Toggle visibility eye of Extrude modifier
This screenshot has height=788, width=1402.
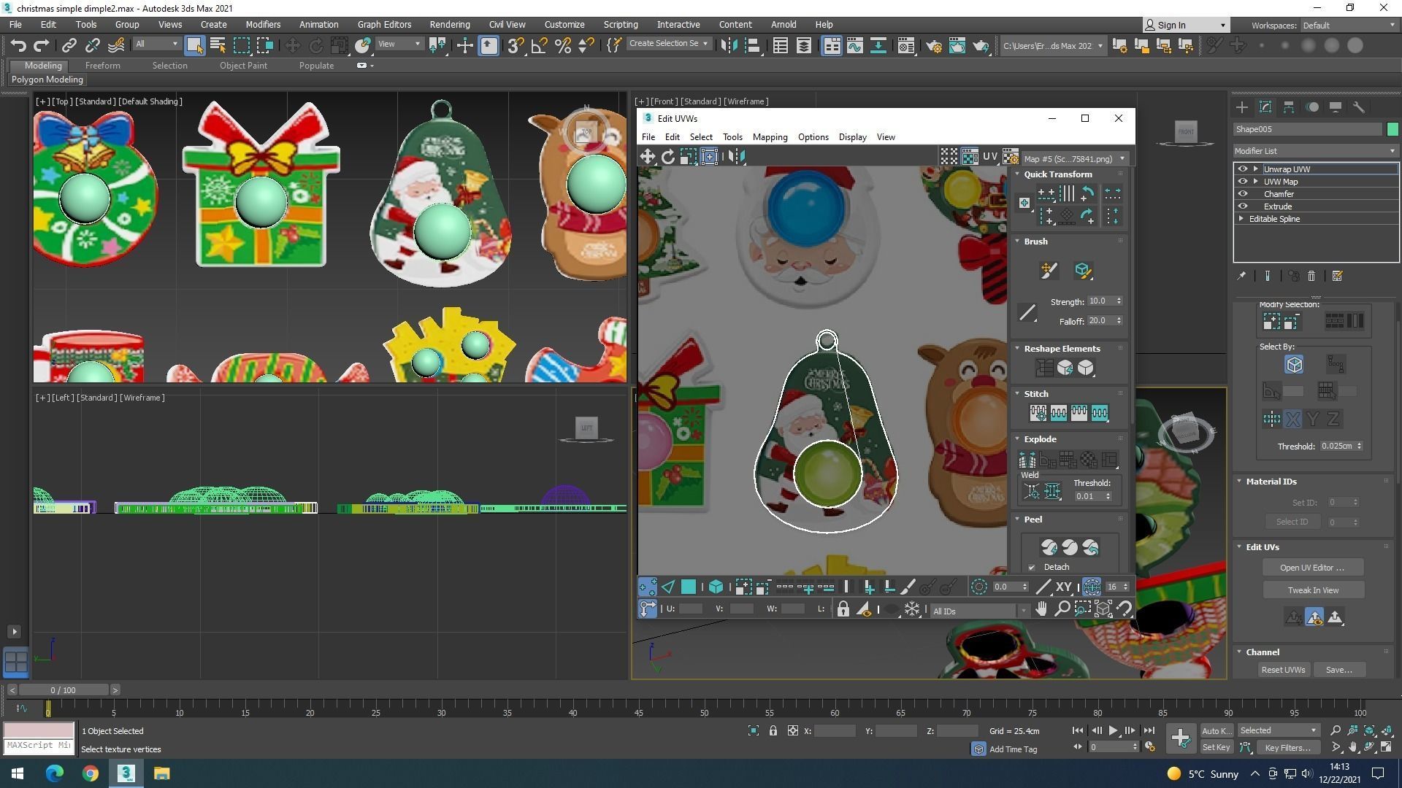1243,206
